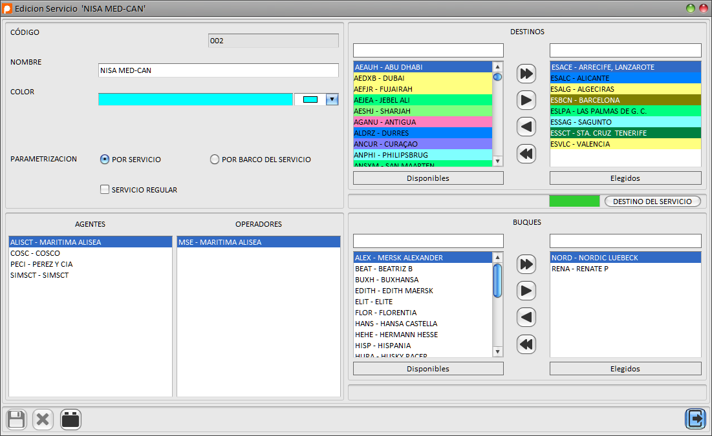Click the cancel X icon in bottom toolbar

pyautogui.click(x=43, y=419)
